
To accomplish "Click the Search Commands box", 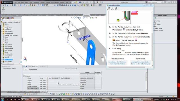I will click(155, 2).
